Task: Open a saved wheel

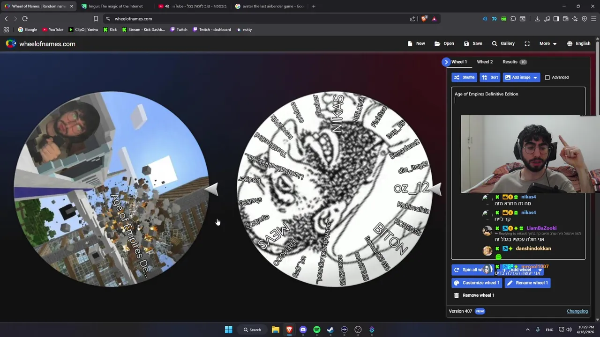Action: click(x=444, y=44)
